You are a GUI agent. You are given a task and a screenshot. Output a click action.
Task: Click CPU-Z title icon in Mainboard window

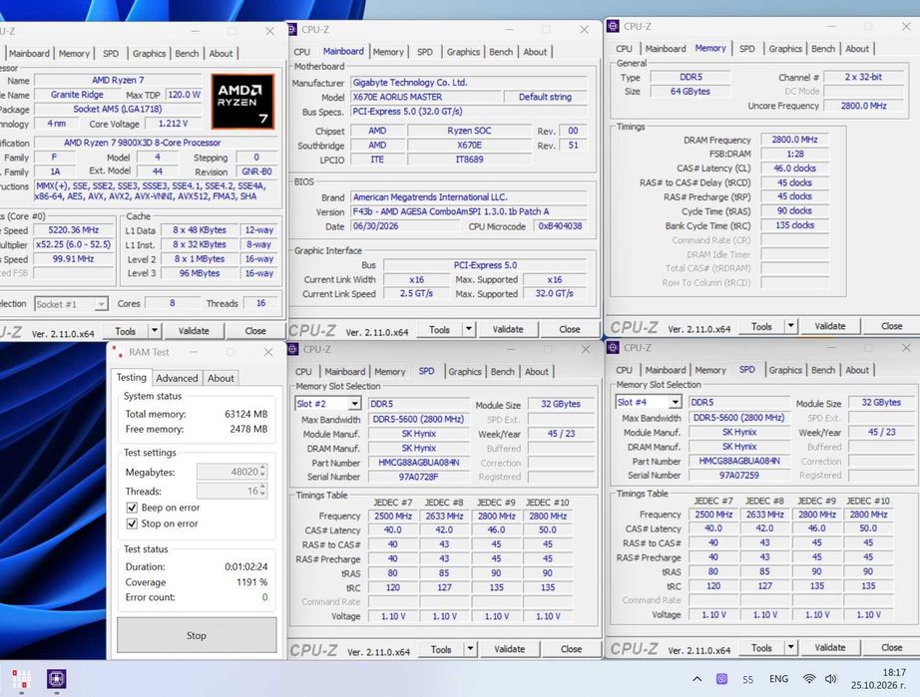(291, 29)
